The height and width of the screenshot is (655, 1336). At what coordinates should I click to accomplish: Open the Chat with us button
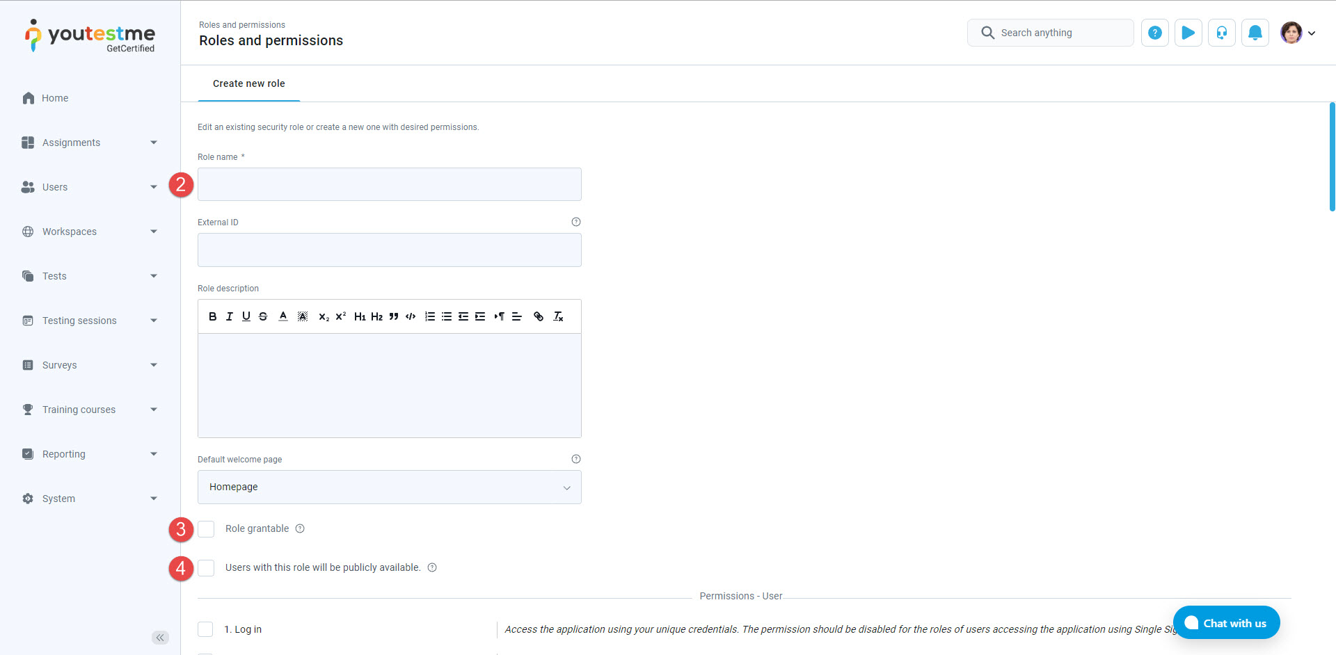[1225, 623]
